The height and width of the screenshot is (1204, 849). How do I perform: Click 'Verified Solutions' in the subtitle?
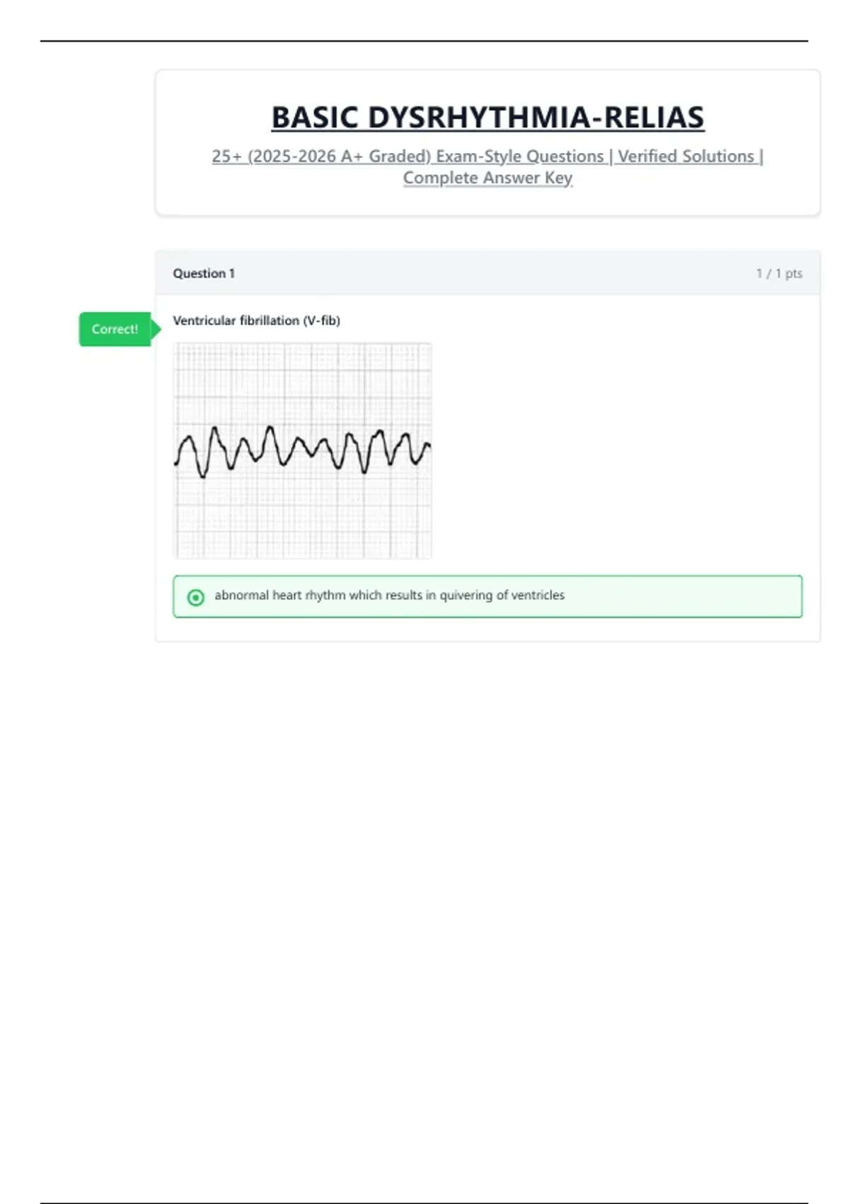point(686,157)
